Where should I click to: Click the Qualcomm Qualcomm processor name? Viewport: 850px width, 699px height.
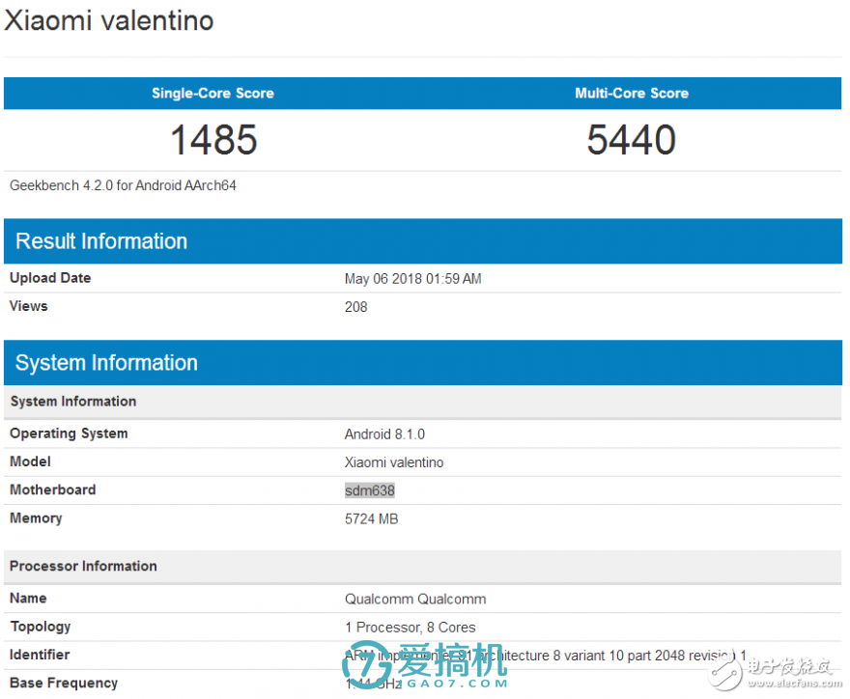415,600
